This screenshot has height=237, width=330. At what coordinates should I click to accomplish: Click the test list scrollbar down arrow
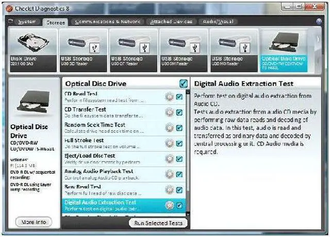tap(188, 212)
